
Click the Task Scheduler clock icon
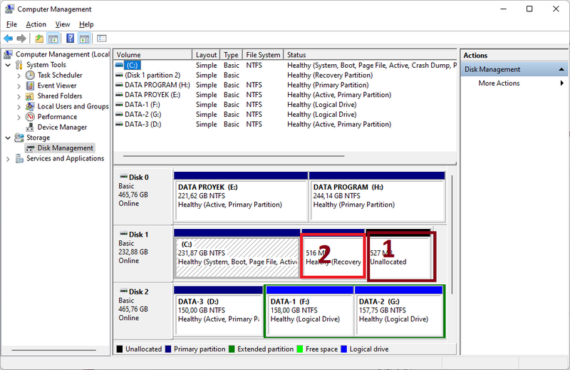pos(30,75)
